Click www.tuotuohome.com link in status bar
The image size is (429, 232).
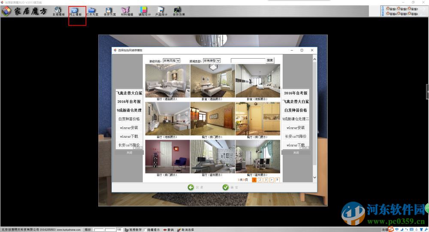point(69,230)
